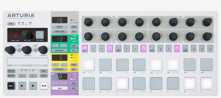Screen dimensions: 221x98
Task: Toggle KNOBS in the control mode section
Action: [x=74, y=27]
